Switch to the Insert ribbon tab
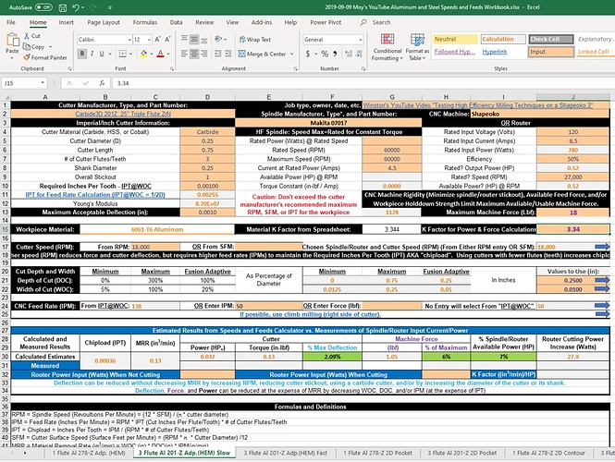The image size is (615, 462). click(x=66, y=22)
